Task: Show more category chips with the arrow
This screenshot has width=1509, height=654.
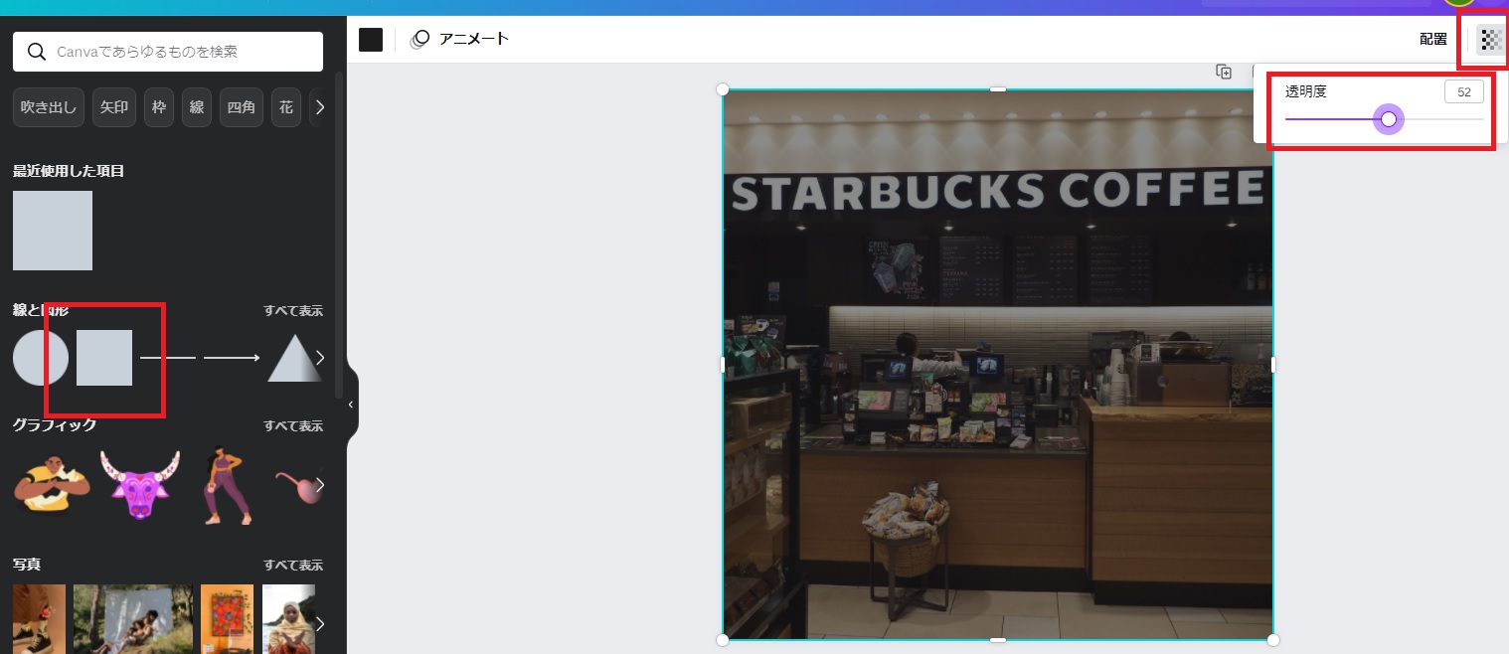Action: pyautogui.click(x=319, y=107)
